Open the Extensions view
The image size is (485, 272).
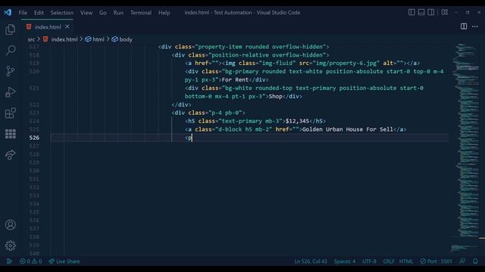pyautogui.click(x=10, y=113)
